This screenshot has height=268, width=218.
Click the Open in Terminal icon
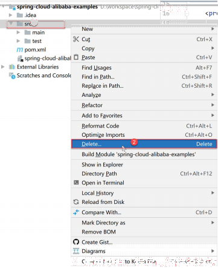pyautogui.click(x=76, y=183)
